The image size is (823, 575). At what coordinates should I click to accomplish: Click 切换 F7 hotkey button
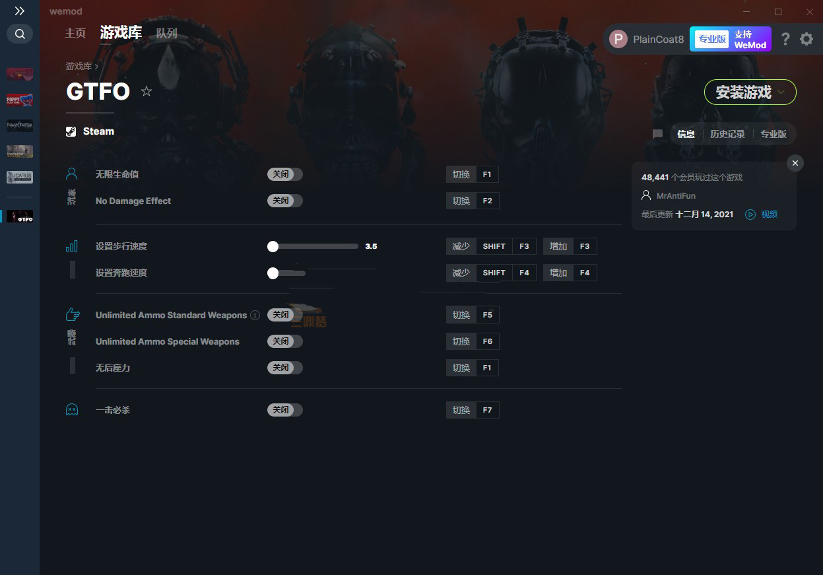coord(473,410)
